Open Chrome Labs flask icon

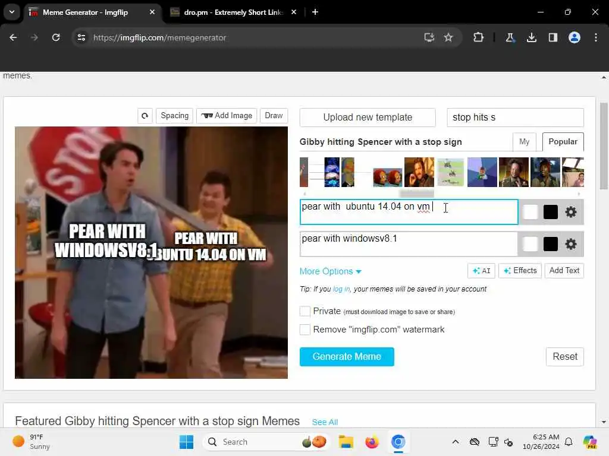click(510, 37)
